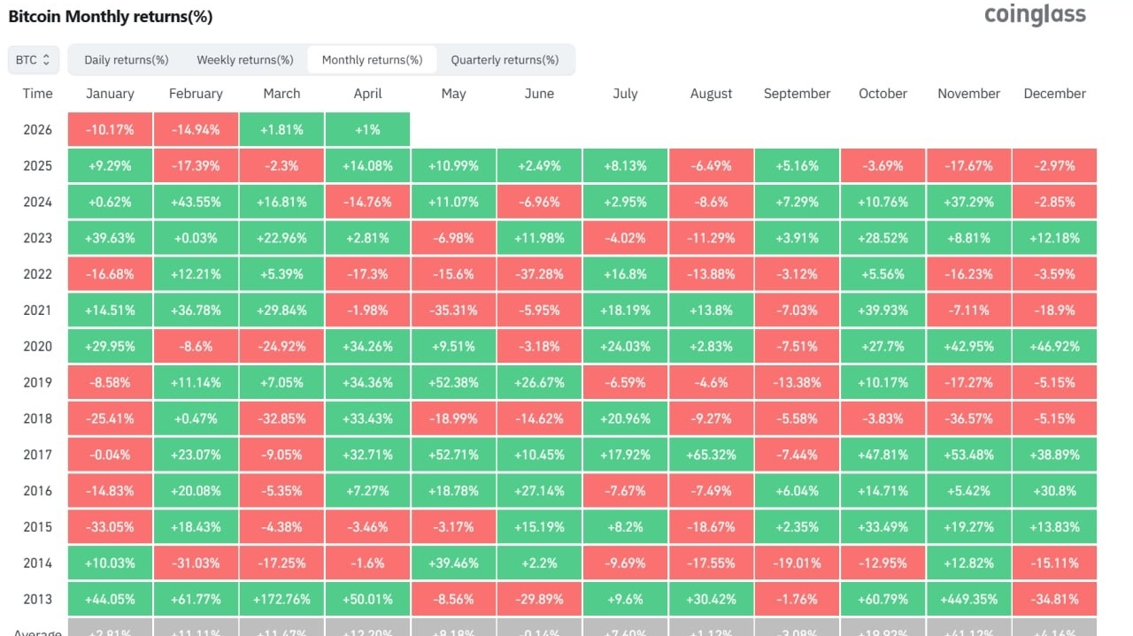
Task: Select the 2020 row label
Action: [x=37, y=347]
